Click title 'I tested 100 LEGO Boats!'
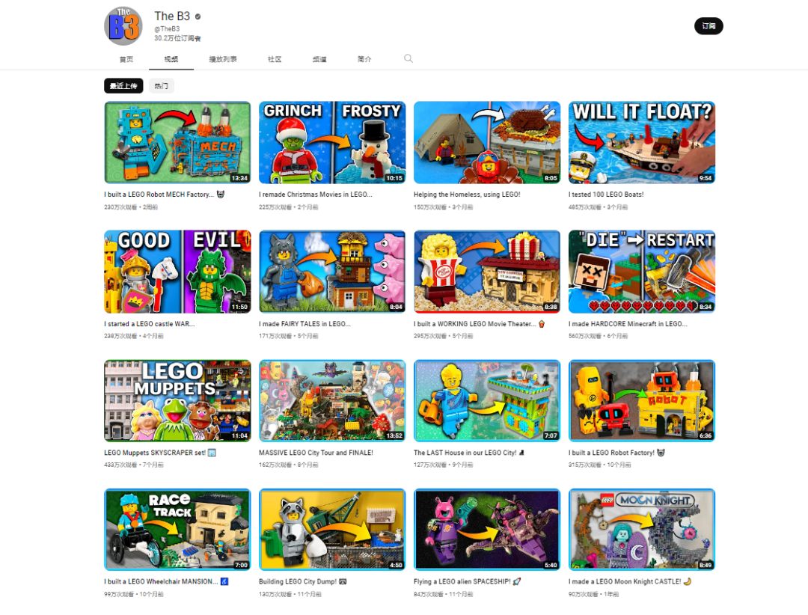Image resolution: width=808 pixels, height=615 pixels. [606, 195]
